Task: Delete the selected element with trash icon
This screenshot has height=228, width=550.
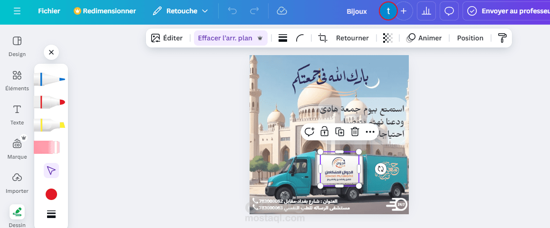Action: click(355, 132)
